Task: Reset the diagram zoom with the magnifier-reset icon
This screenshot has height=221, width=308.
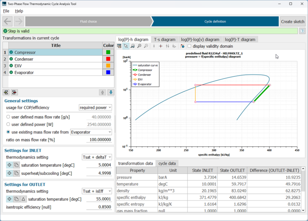Action: click(x=139, y=46)
